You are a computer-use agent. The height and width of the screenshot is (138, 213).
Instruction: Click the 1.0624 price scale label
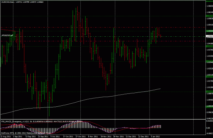click(x=210, y=12)
